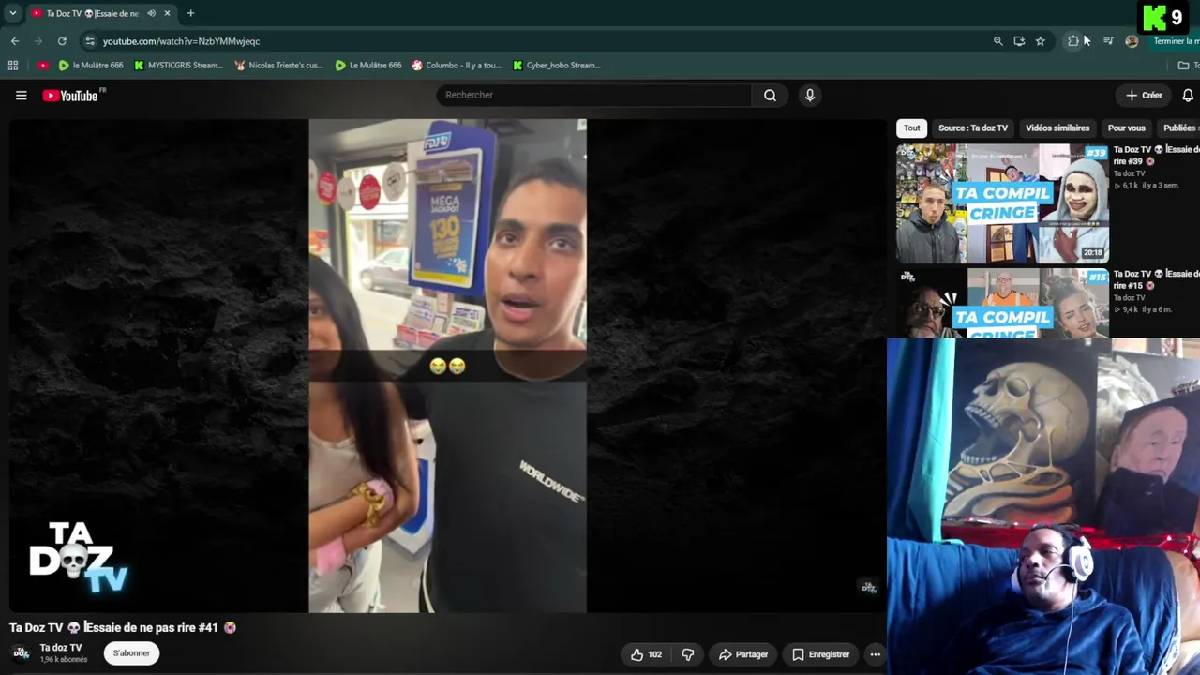The image size is (1200, 675).
Task: Select the 'Tout' filter chip
Action: [911, 128]
